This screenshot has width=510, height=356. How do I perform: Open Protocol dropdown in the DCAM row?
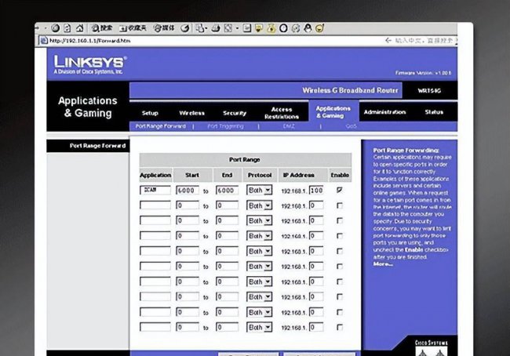[259, 191]
